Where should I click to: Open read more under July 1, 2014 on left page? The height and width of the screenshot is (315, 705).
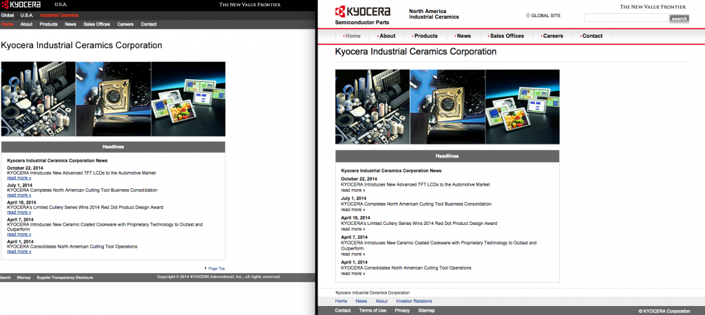[x=19, y=195]
